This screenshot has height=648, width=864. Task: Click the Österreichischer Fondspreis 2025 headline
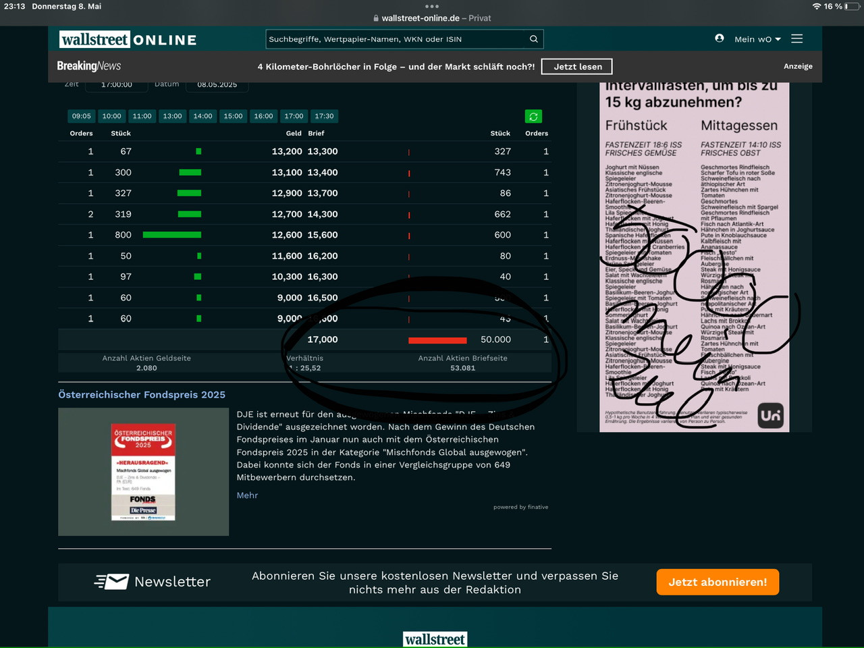142,395
